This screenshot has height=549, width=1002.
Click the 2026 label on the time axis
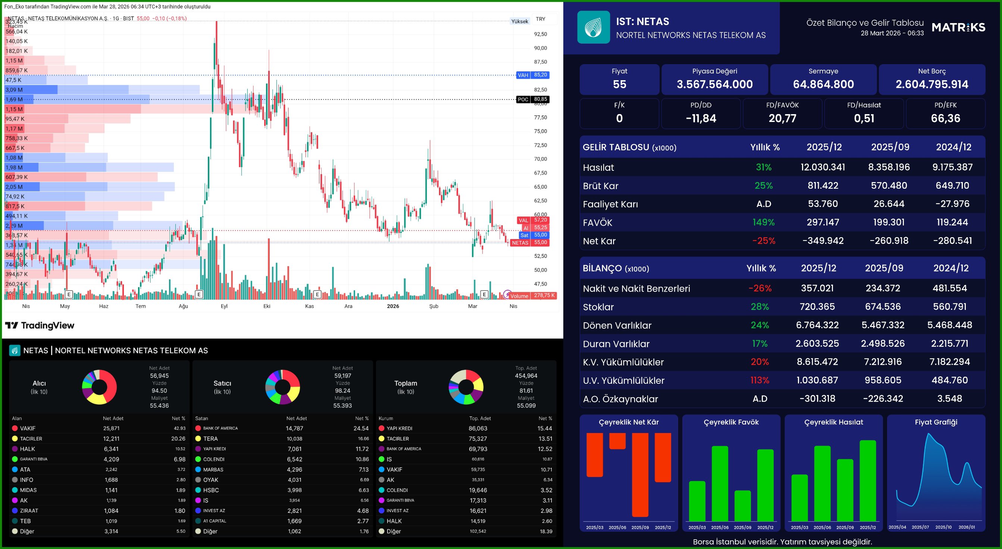click(x=393, y=306)
